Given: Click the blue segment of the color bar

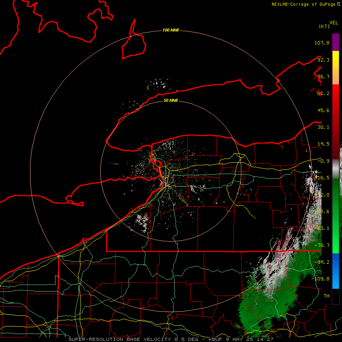Looking at the screenshot, I should pyautogui.click(x=336, y=271).
